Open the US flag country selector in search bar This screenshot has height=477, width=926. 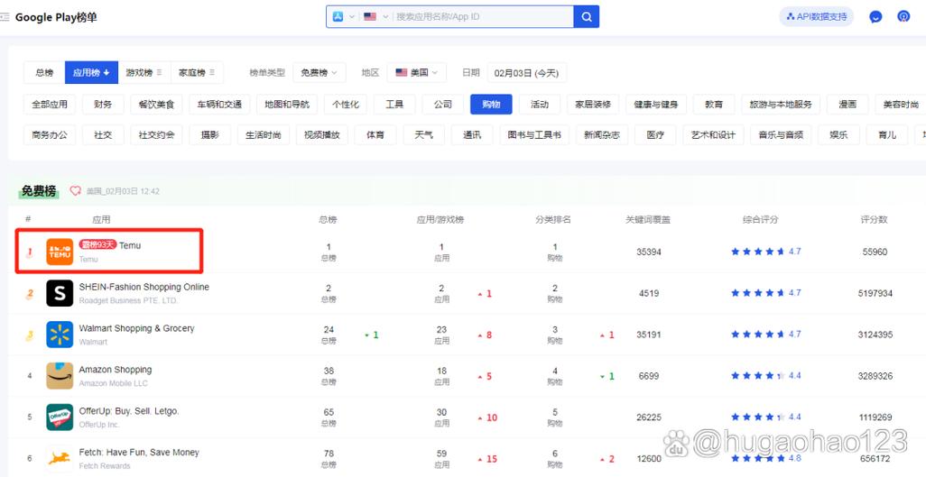370,16
